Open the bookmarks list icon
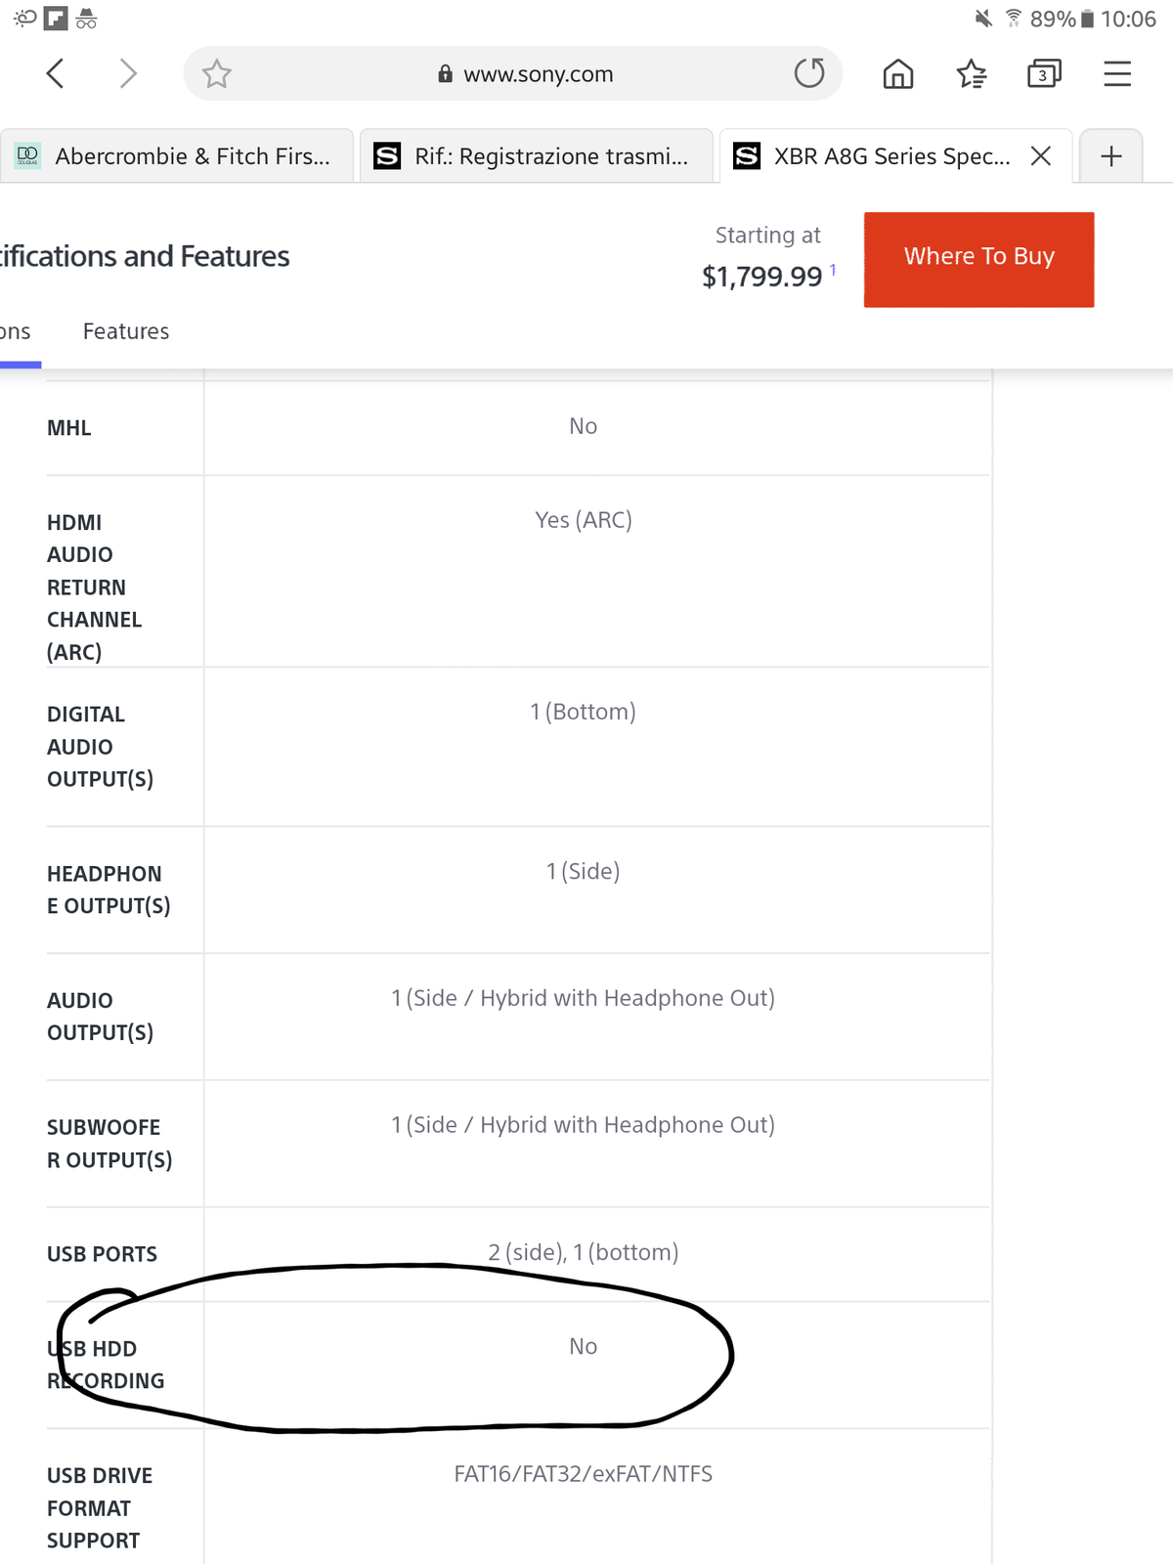The height and width of the screenshot is (1564, 1173). (971, 73)
